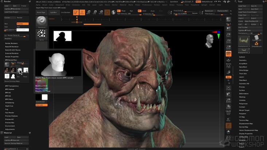Expand the Geometry section in Tool palette
This screenshot has width=267, height=150.
pyautogui.click(x=243, y=60)
